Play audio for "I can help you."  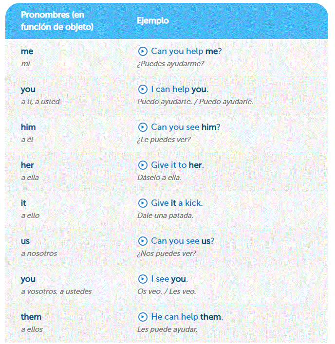coord(143,89)
